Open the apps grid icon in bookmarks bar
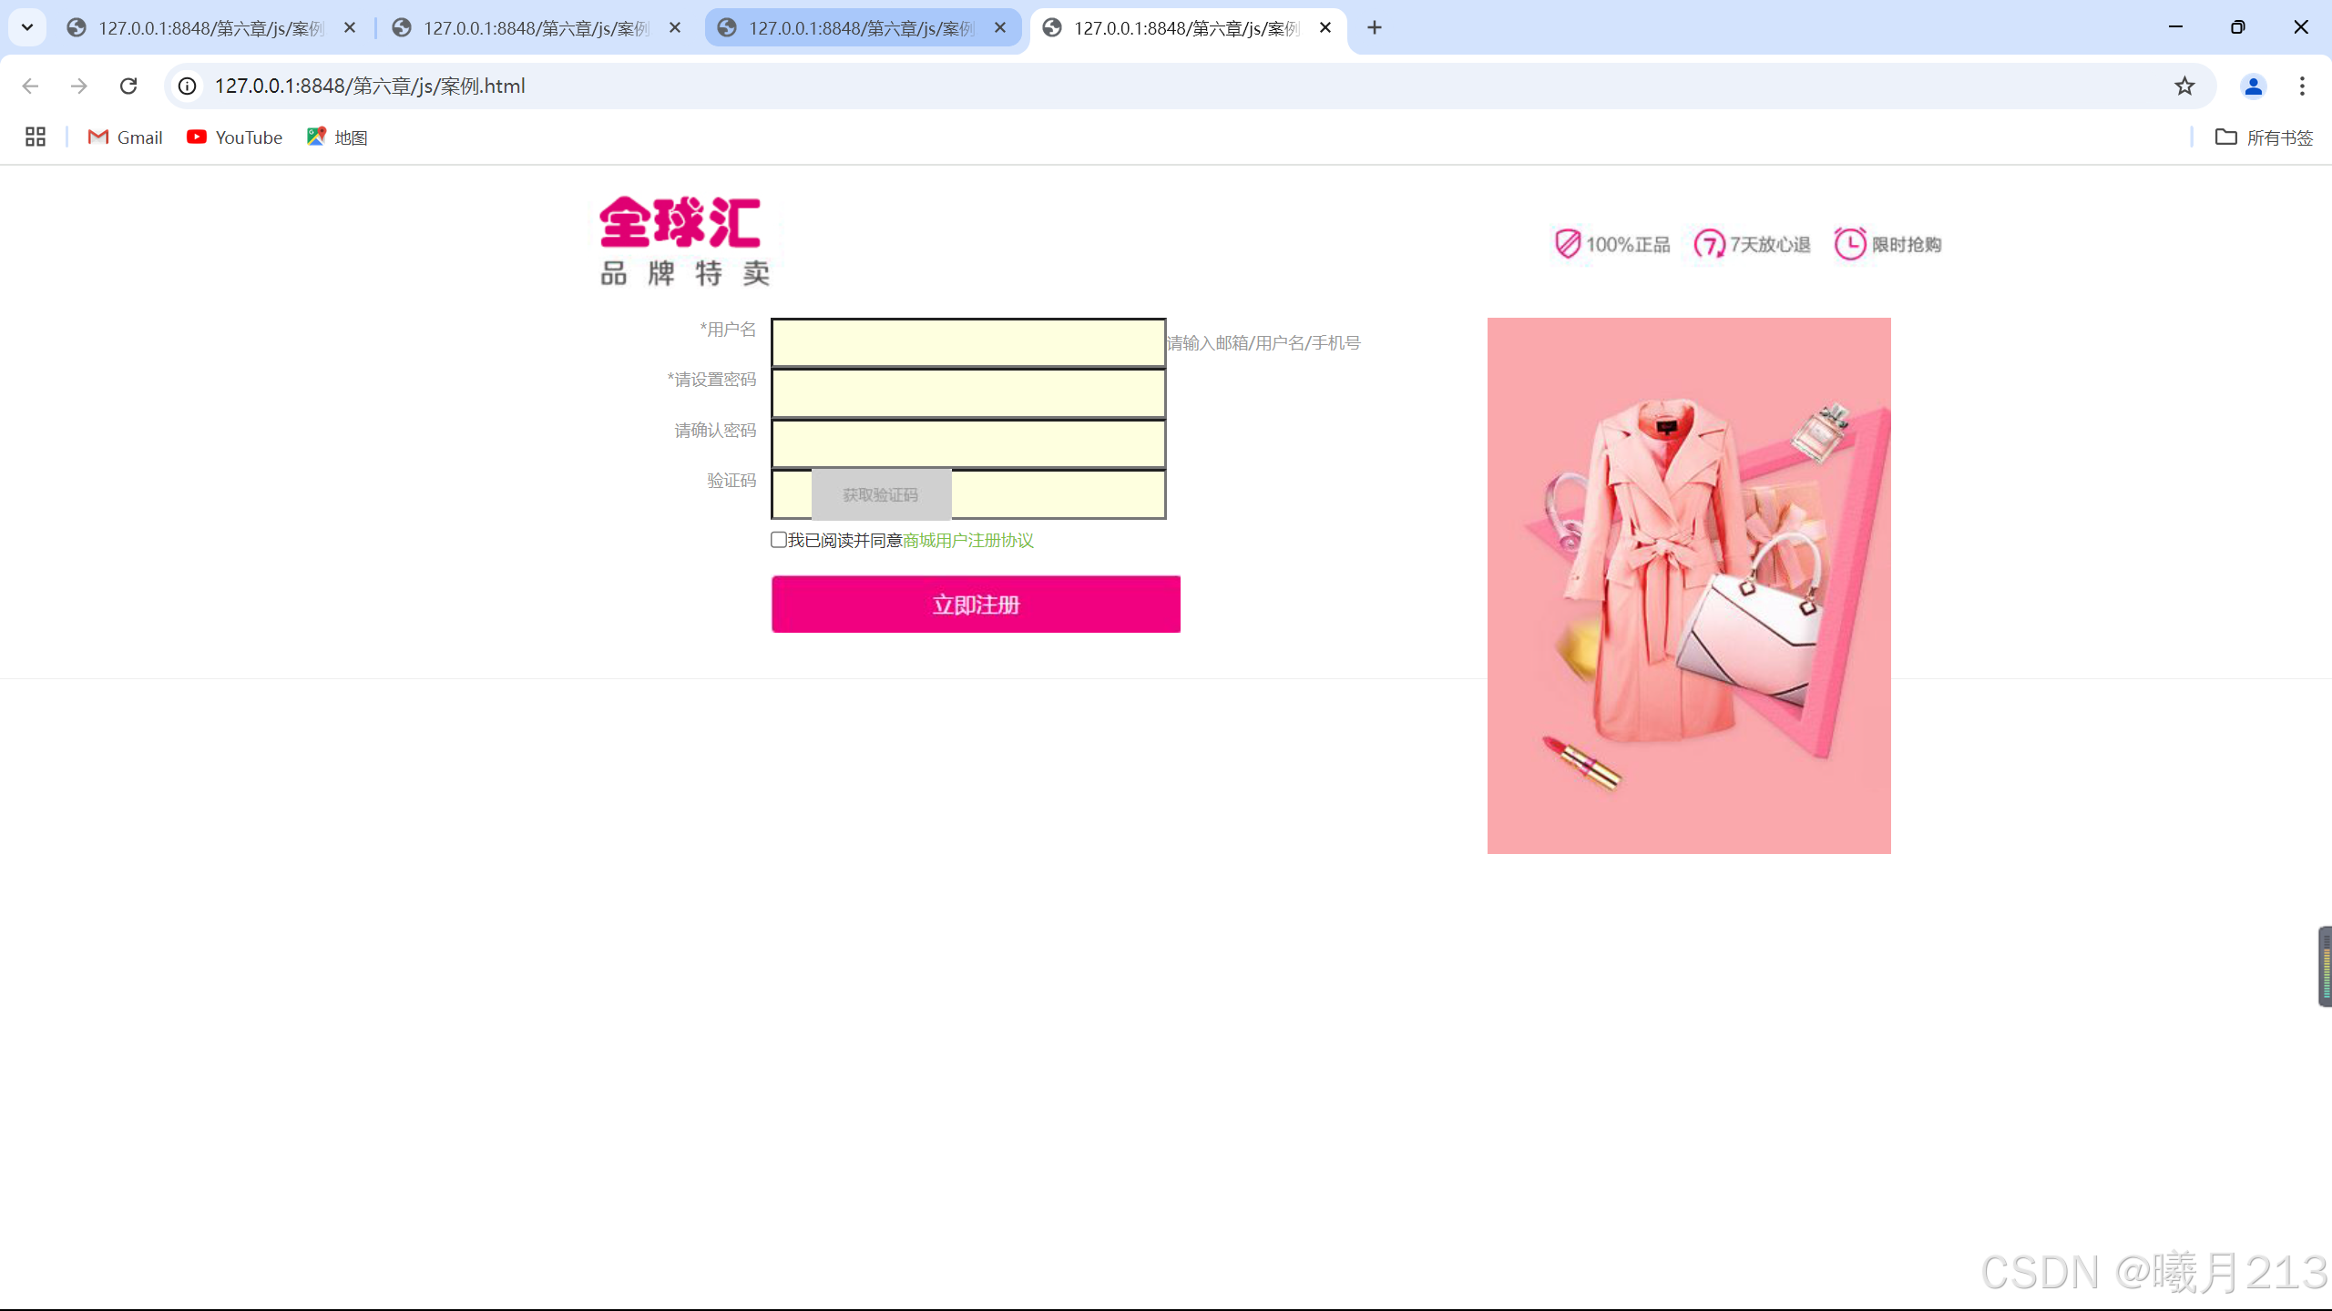This screenshot has width=2332, height=1311. 36,137
